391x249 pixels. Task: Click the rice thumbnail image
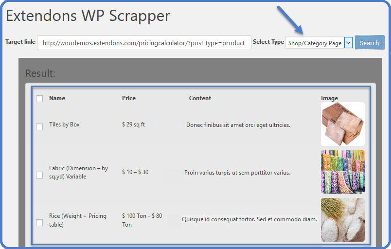[342, 220]
